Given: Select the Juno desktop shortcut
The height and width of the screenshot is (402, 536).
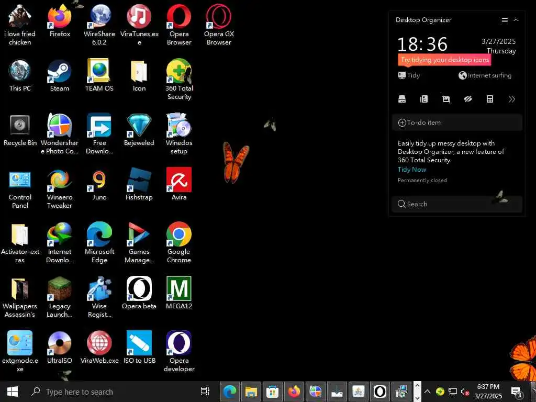Looking at the screenshot, I should coord(99,185).
